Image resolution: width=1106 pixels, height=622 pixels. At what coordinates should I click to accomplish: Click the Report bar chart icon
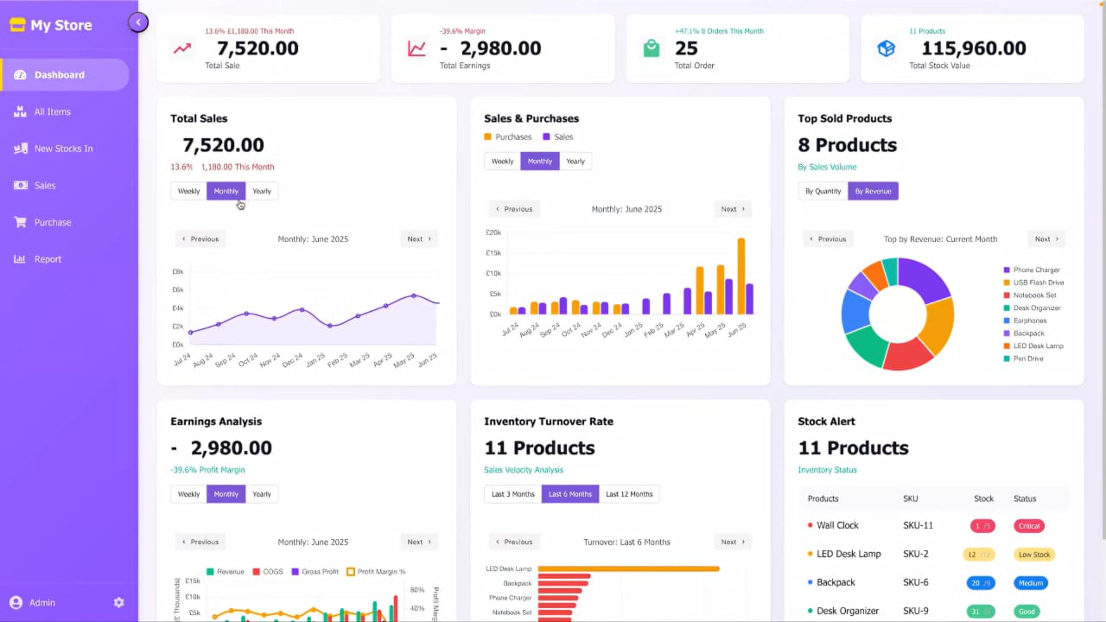[20, 259]
